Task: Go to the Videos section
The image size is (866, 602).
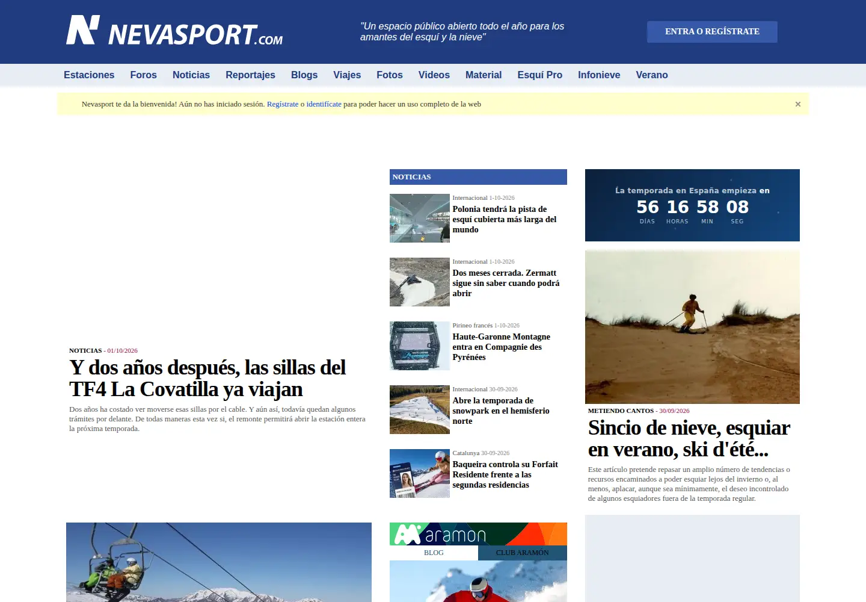Action: [x=434, y=75]
